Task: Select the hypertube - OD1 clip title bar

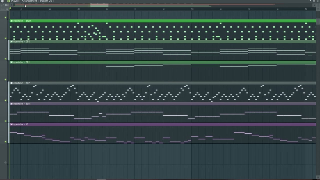Action: [x=163, y=62]
